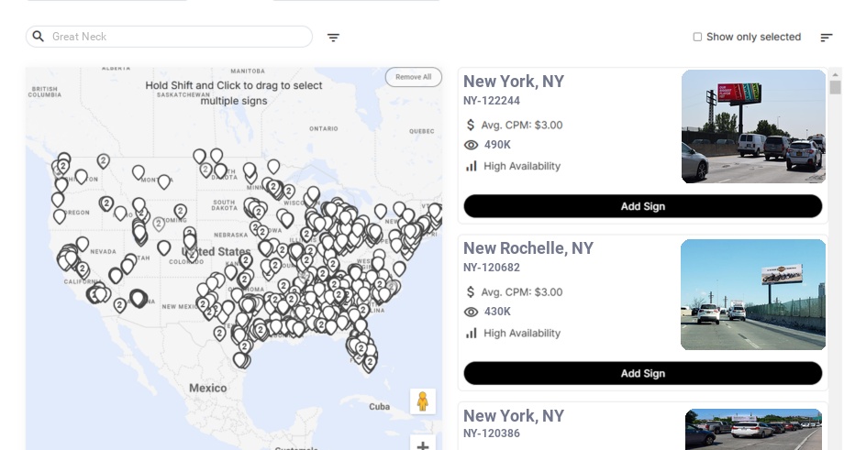The image size is (844, 450).
Task: Open the NY-120386 listing thumbnail
Action: 753,429
